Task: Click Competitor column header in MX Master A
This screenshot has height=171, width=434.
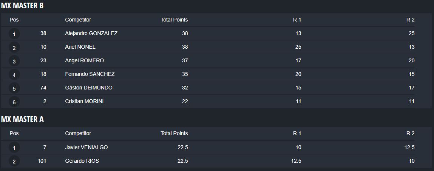Action: pyautogui.click(x=78, y=133)
